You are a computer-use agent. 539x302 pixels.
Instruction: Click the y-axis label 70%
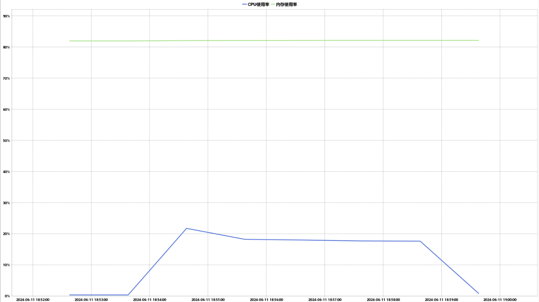(6, 78)
